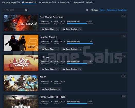Focus the Find a game search field
Image resolution: width=135 pixels, height=108 pixels.
(x=15, y=10)
